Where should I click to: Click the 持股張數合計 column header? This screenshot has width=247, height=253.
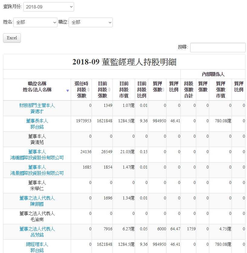[188, 90]
